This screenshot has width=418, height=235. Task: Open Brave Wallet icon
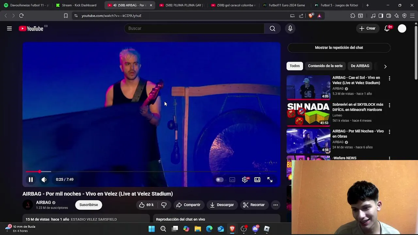(x=389, y=16)
